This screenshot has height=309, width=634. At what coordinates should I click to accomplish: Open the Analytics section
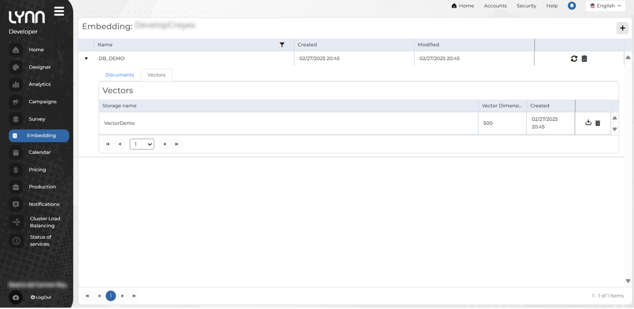coord(40,84)
